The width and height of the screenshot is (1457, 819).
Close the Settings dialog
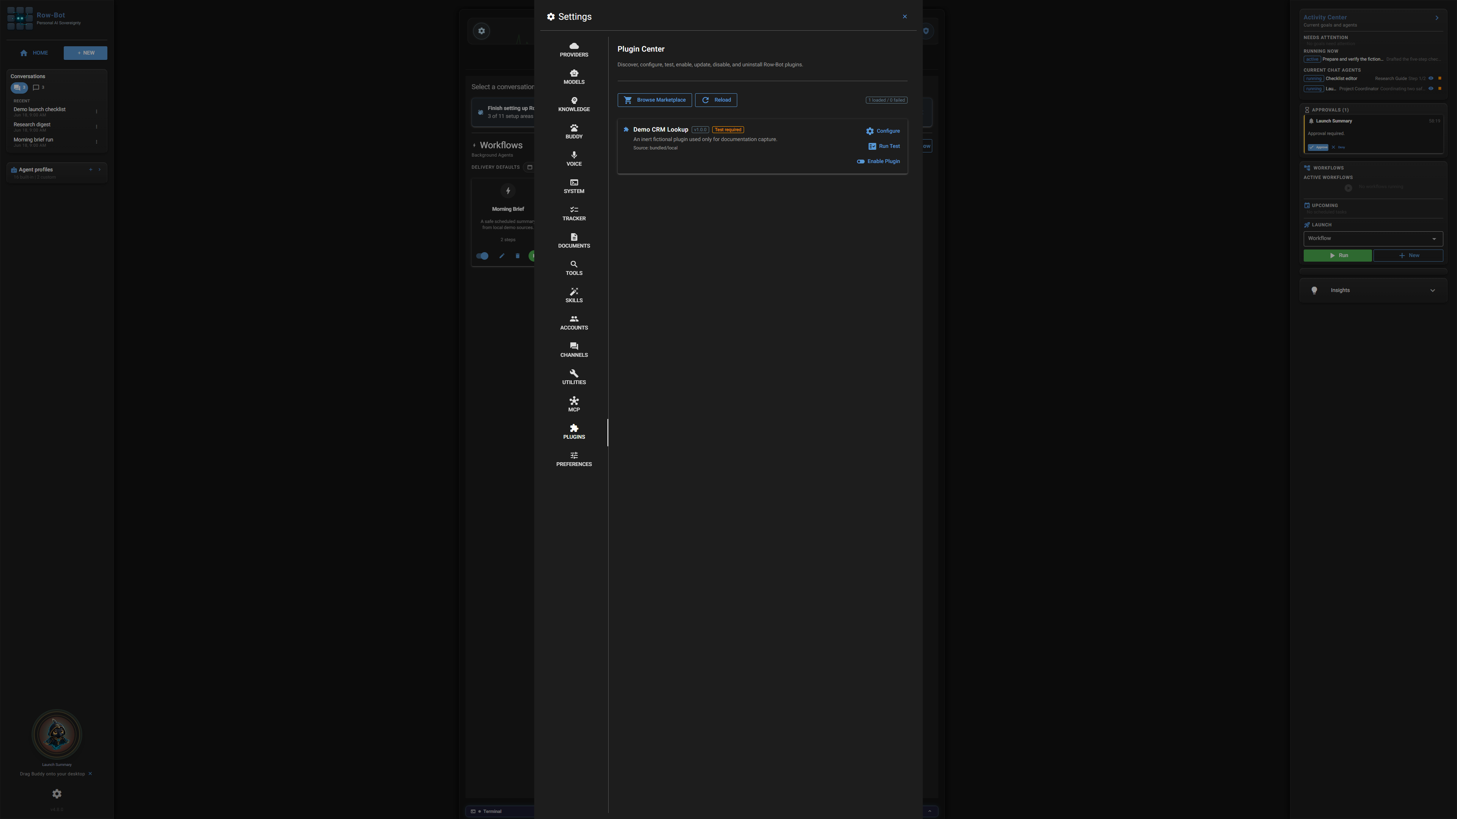tap(905, 16)
